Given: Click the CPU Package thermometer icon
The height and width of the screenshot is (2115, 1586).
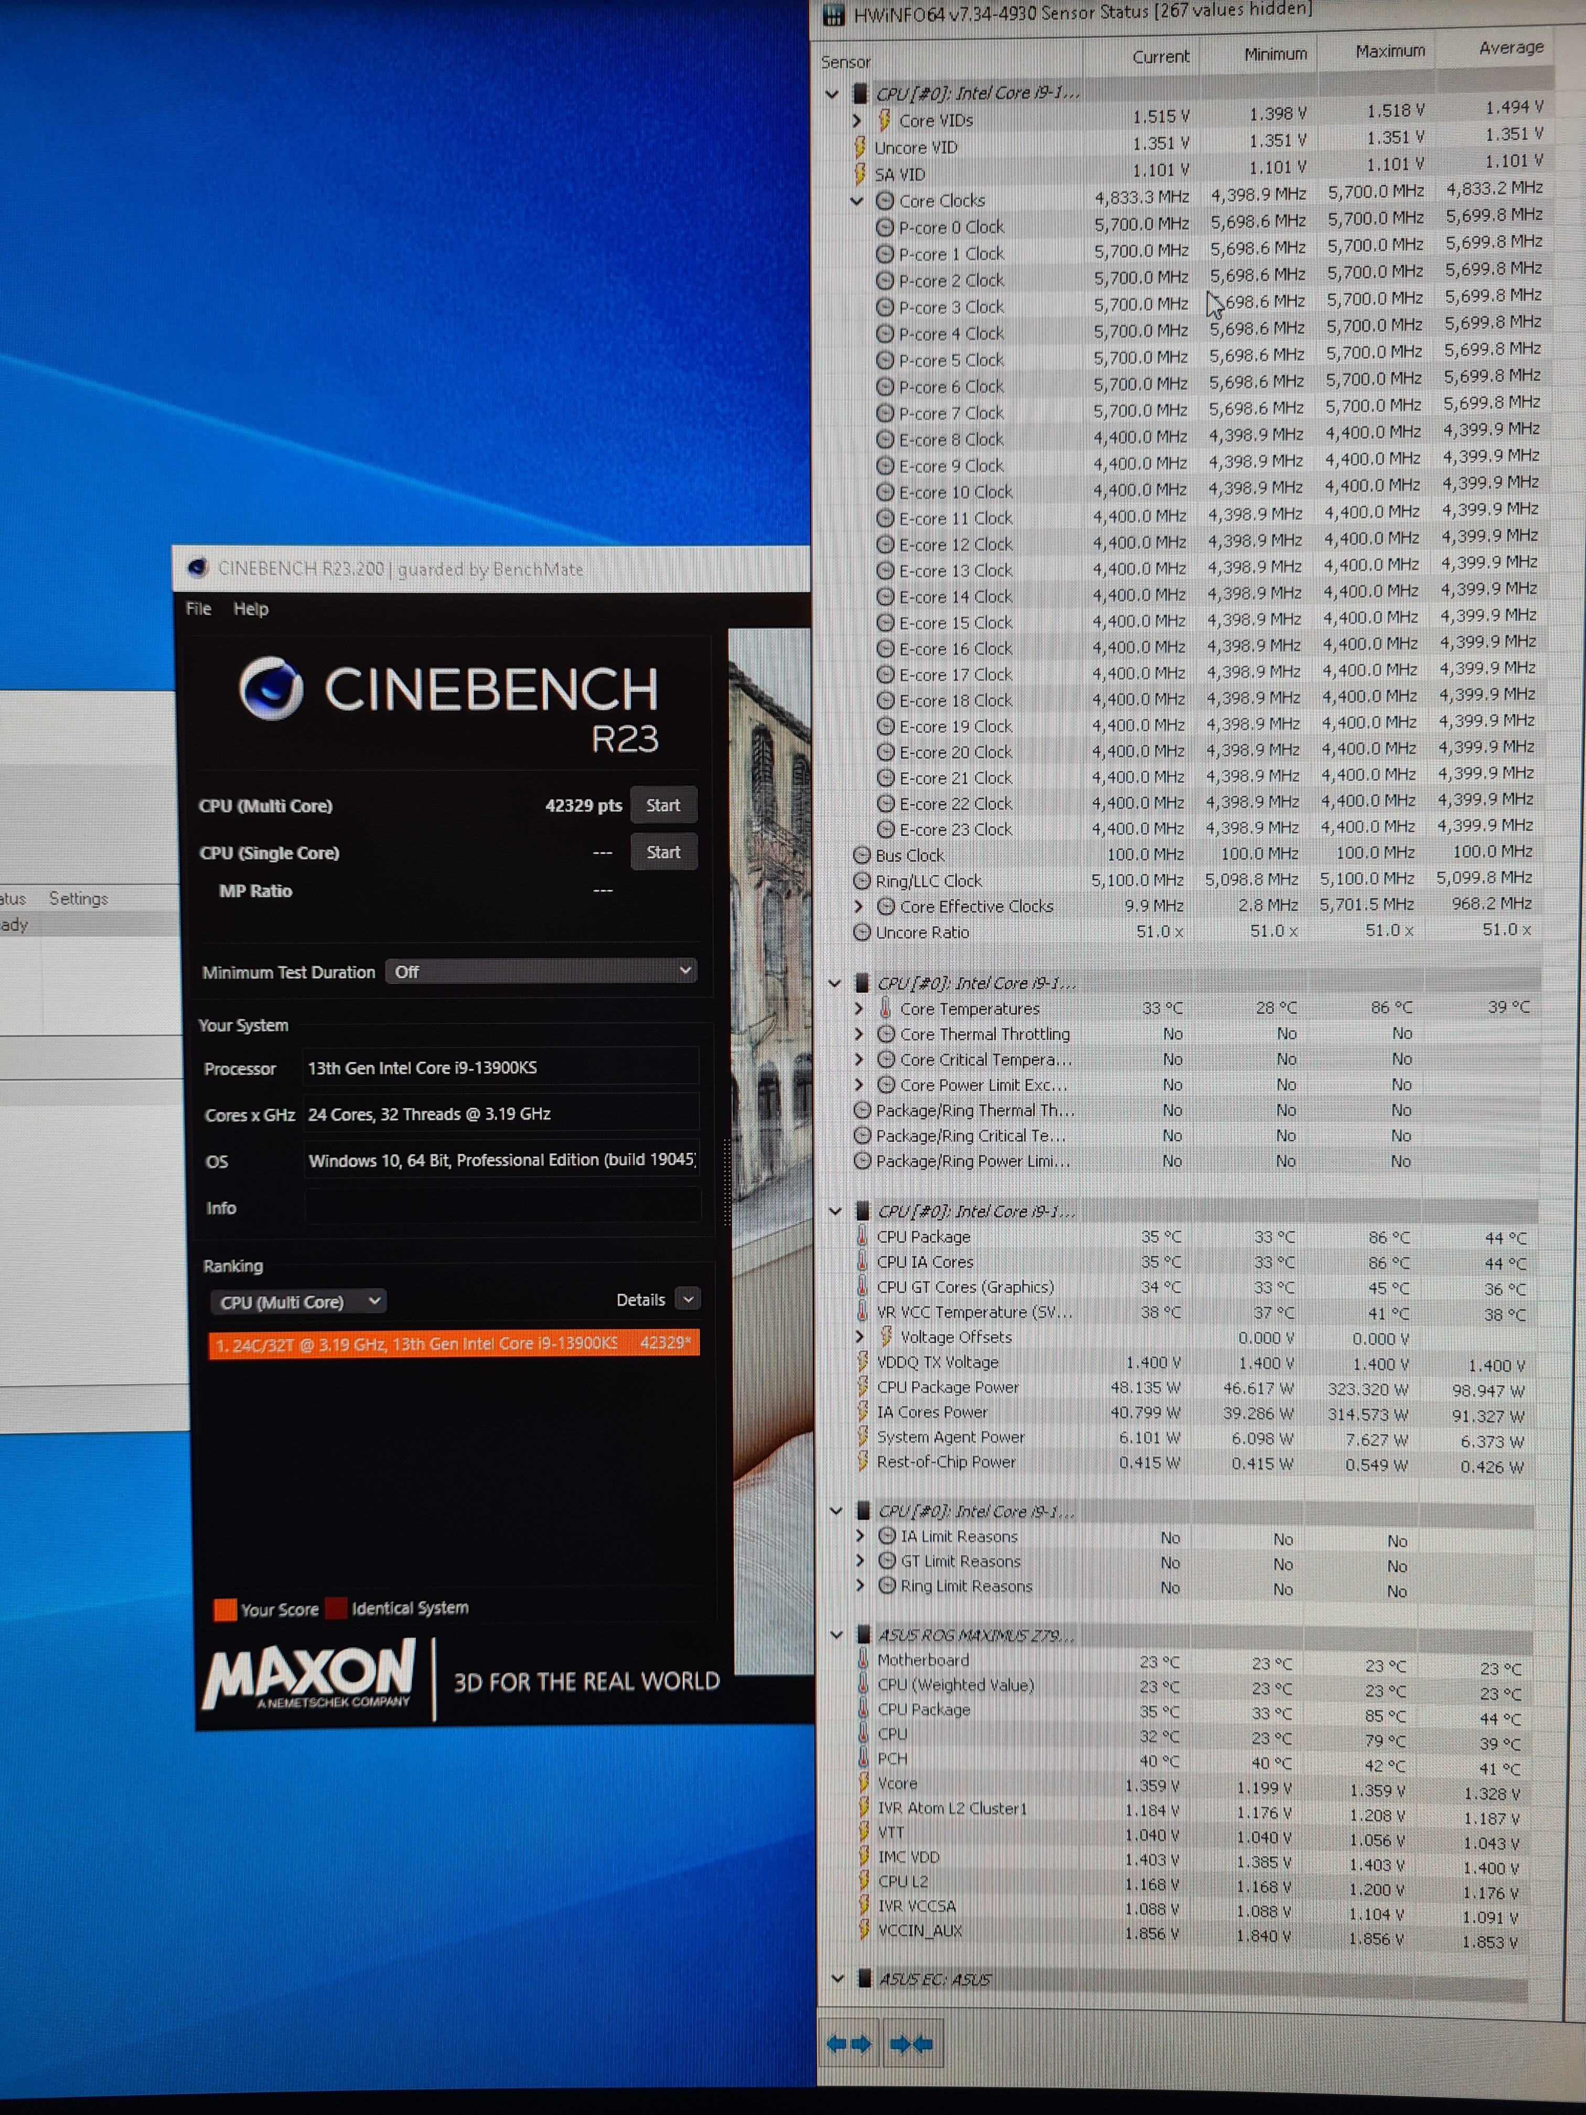Looking at the screenshot, I should click(863, 1236).
